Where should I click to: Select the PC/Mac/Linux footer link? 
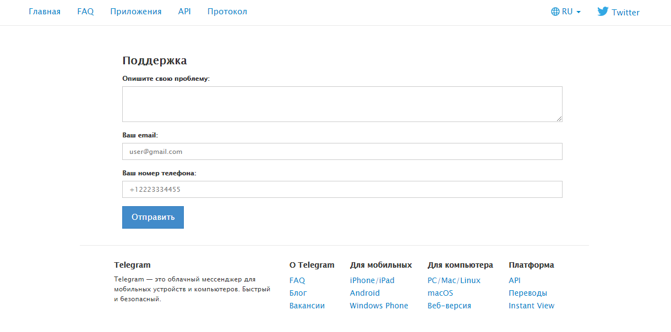[x=454, y=280]
